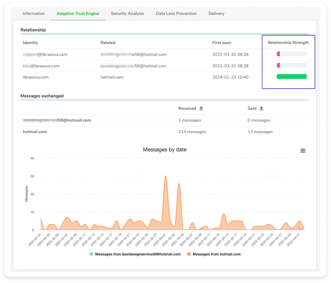Click the Adaptive Trust Engine tab

(x=78, y=13)
